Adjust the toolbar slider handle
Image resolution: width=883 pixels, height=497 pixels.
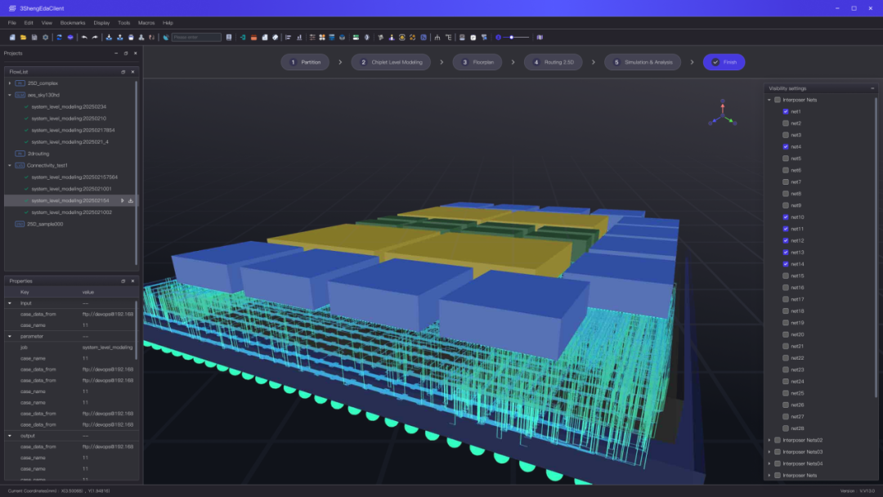coord(511,37)
